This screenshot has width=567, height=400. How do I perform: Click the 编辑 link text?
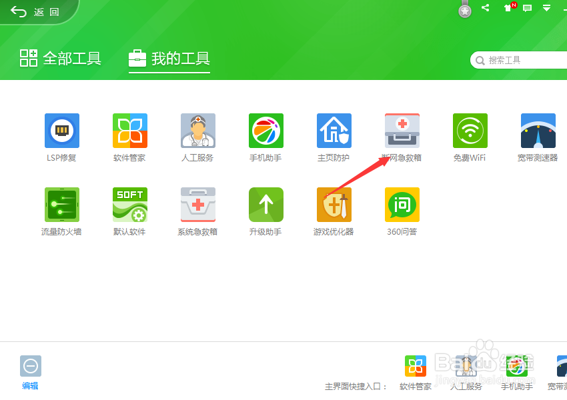[30, 386]
